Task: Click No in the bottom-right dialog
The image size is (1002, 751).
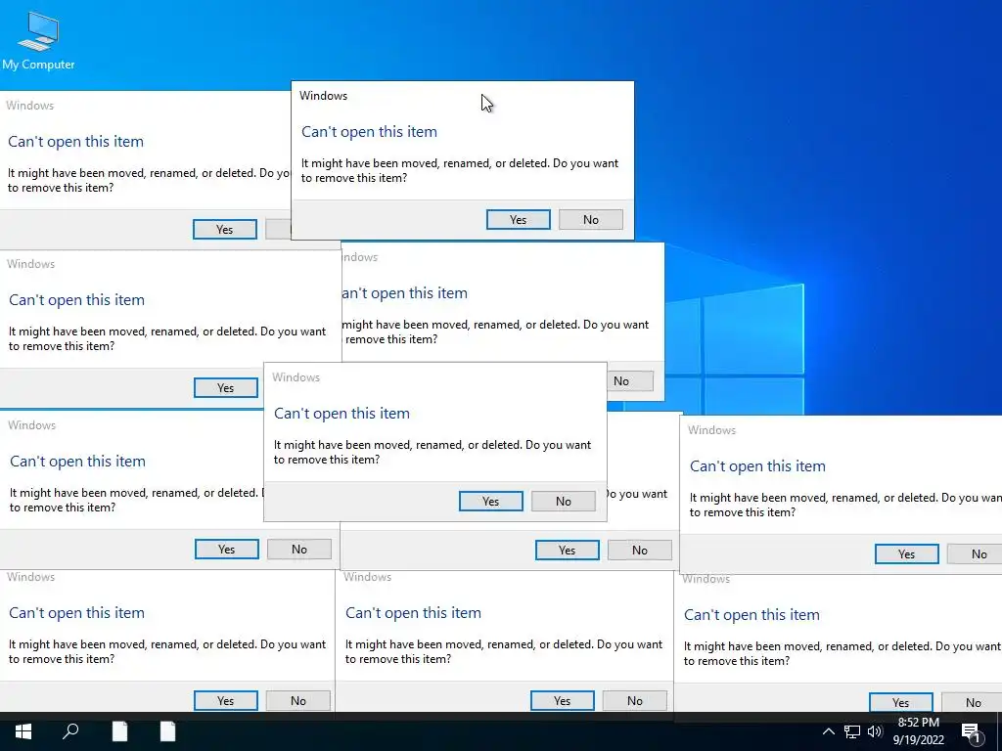Action: point(972,702)
